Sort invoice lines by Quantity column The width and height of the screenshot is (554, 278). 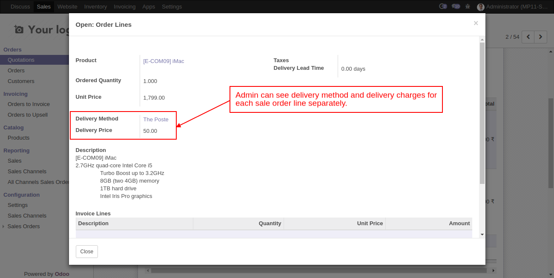(x=238, y=224)
